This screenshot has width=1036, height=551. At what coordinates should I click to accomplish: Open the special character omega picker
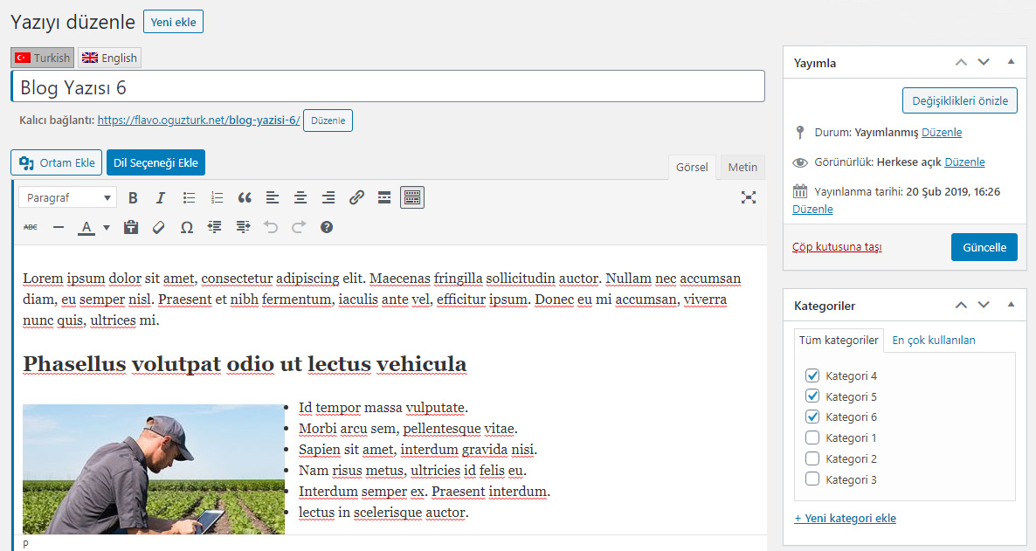[187, 227]
